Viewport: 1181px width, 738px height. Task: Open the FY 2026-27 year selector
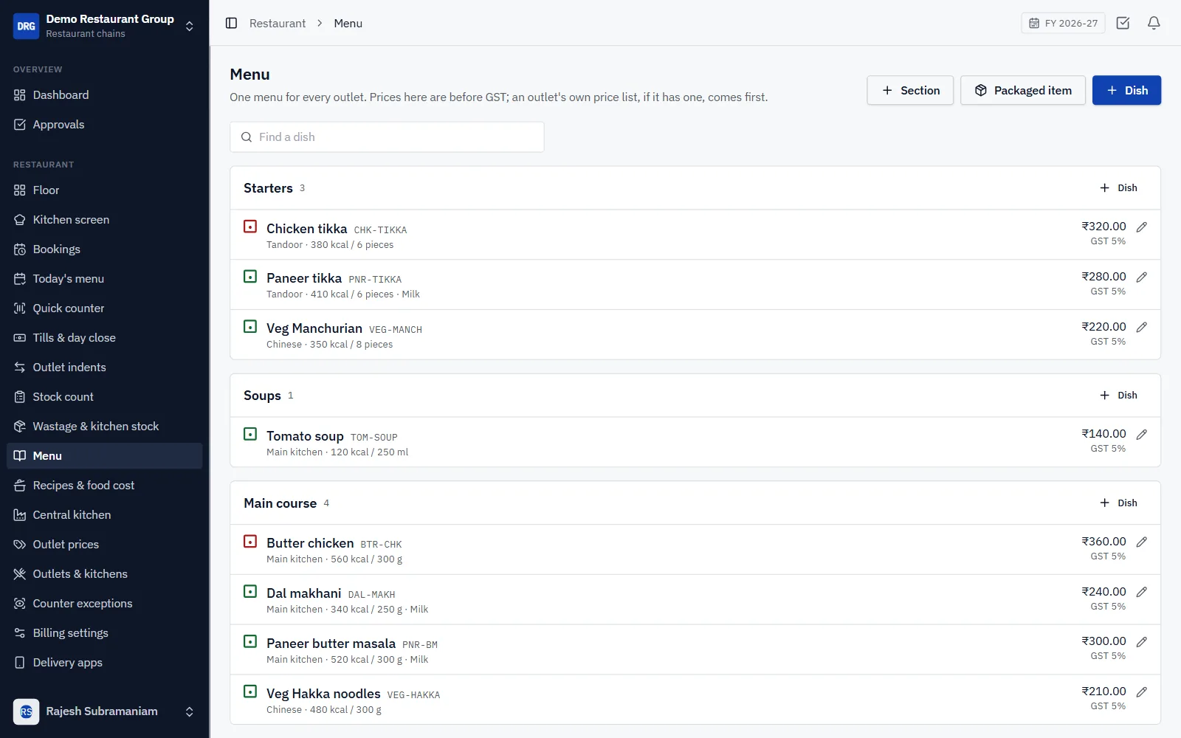point(1063,23)
